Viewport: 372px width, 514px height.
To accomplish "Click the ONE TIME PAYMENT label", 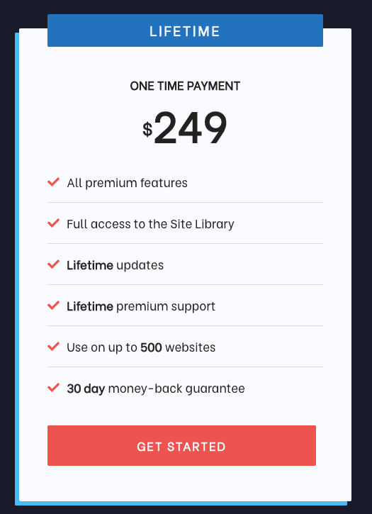I will [x=185, y=86].
